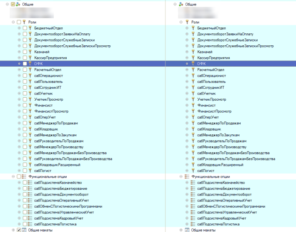This screenshot has width=296, height=232.
Task: Uncheck the Общие checkbox at the top
Action: tap(13, 4)
